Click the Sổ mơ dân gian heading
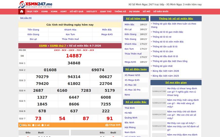The width and height of the screenshot is (220, 137). (x=176, y=83)
